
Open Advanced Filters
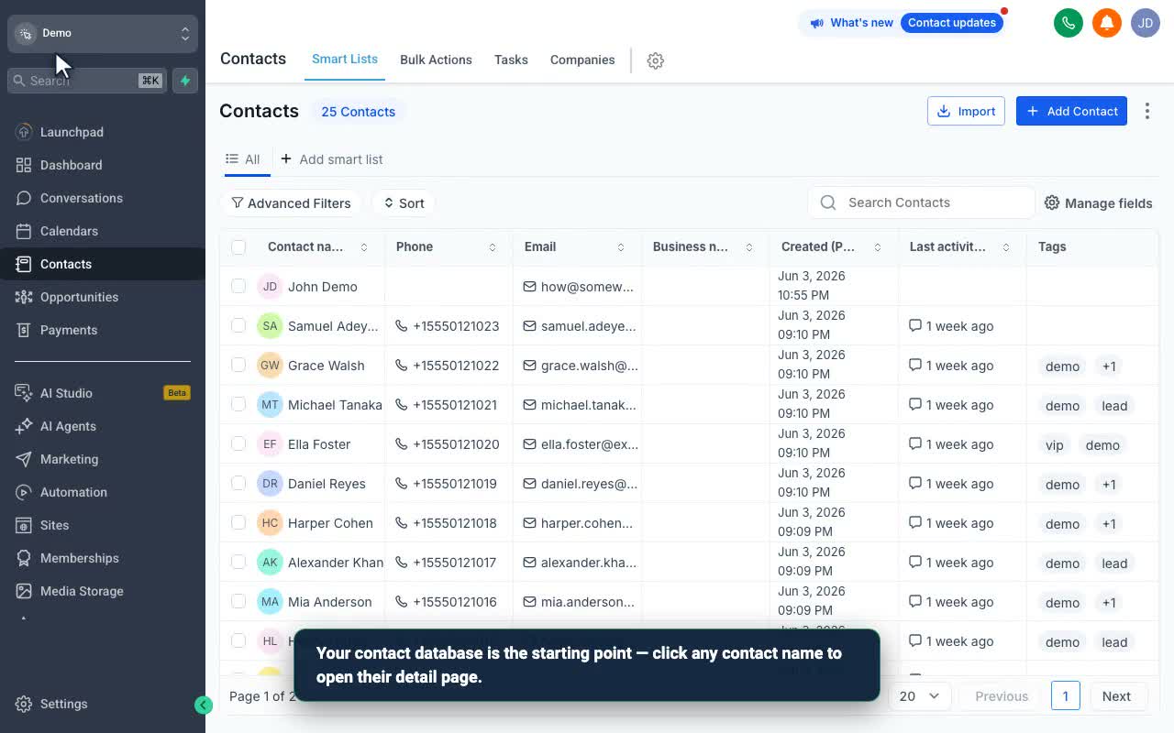pos(291,203)
